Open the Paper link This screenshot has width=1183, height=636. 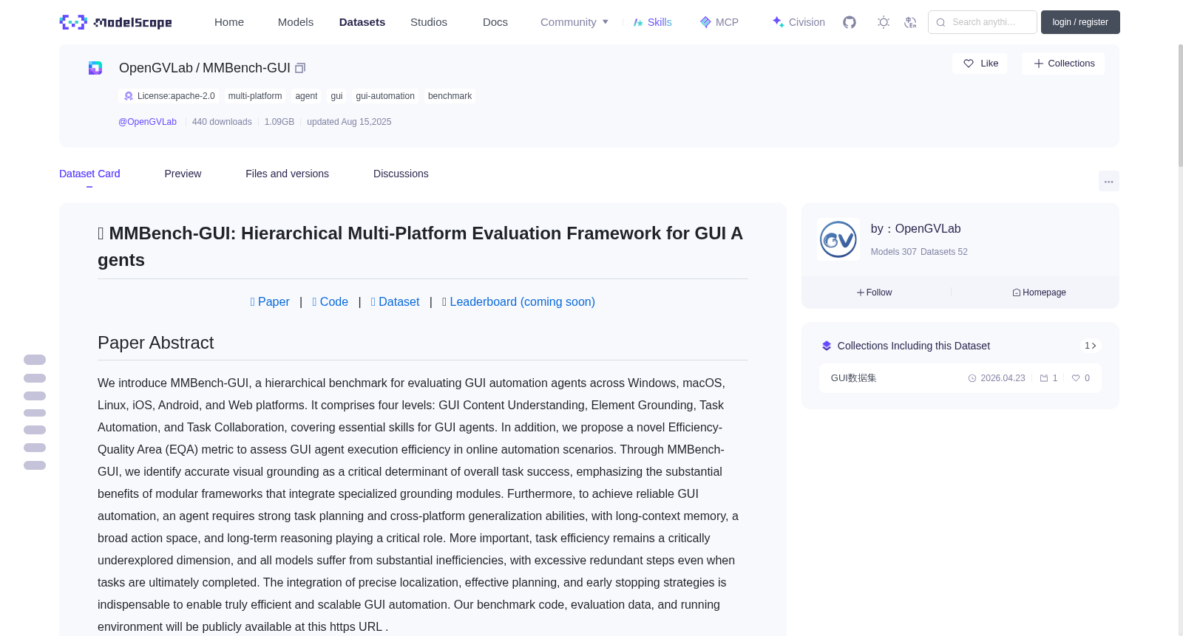[x=270, y=301]
